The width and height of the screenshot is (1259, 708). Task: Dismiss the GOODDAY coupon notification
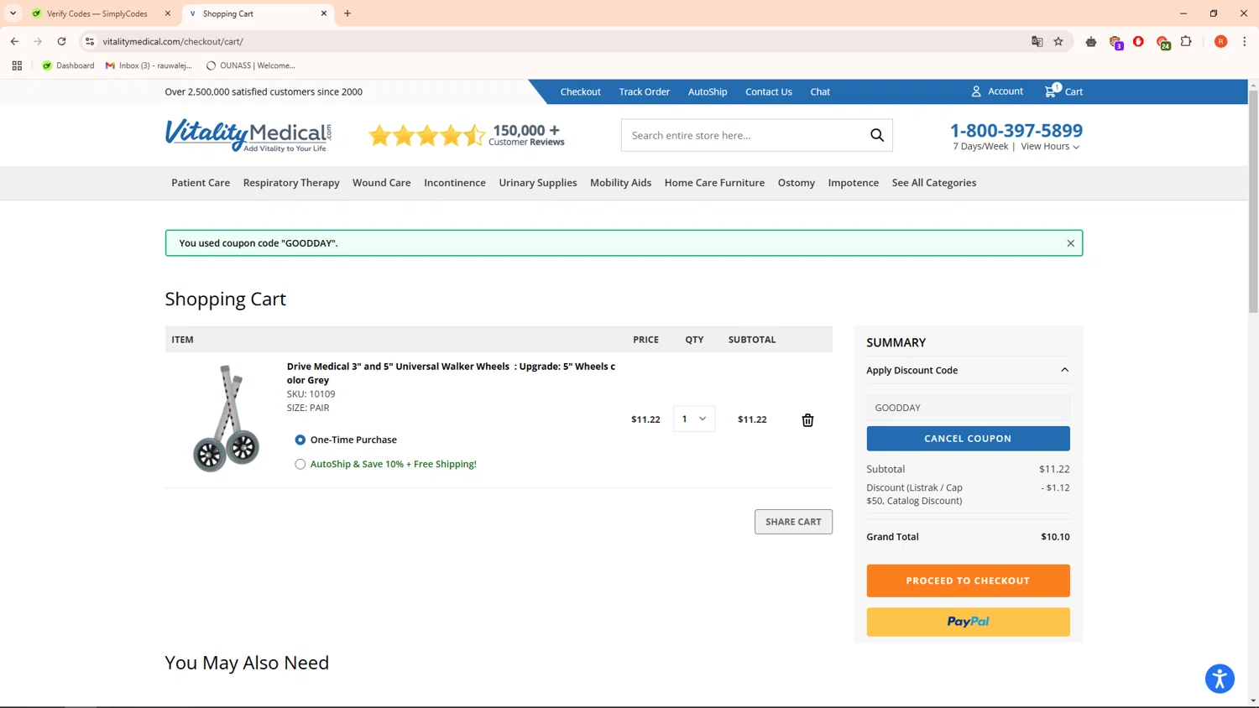pyautogui.click(x=1070, y=243)
